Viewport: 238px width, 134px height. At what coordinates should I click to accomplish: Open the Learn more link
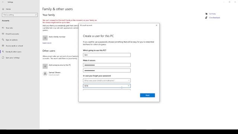(x=47, y=43)
